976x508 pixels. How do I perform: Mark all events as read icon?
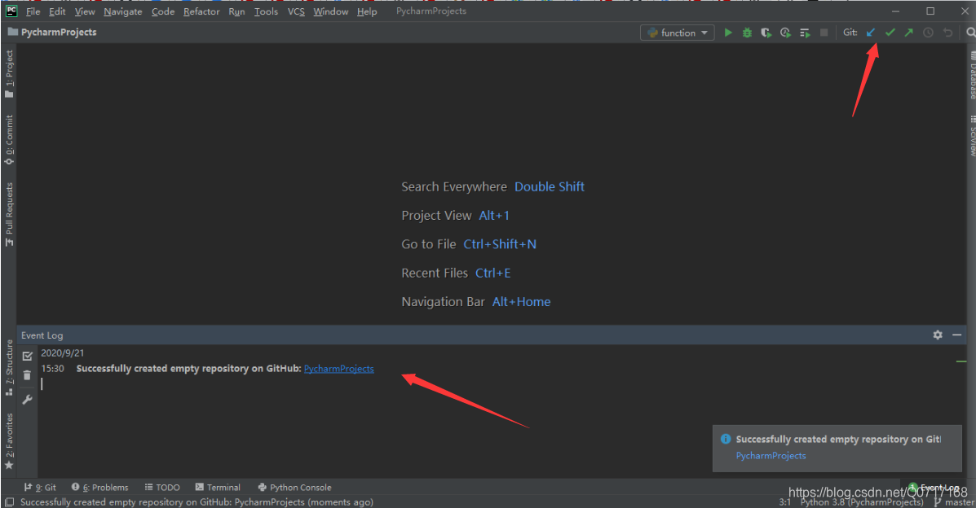click(x=27, y=356)
